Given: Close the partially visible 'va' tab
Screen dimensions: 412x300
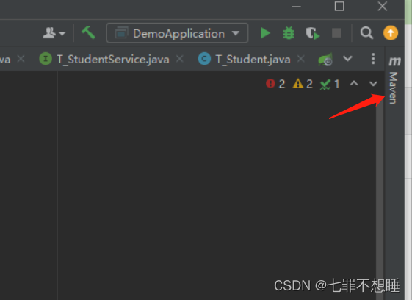Looking at the screenshot, I should click(x=21, y=59).
